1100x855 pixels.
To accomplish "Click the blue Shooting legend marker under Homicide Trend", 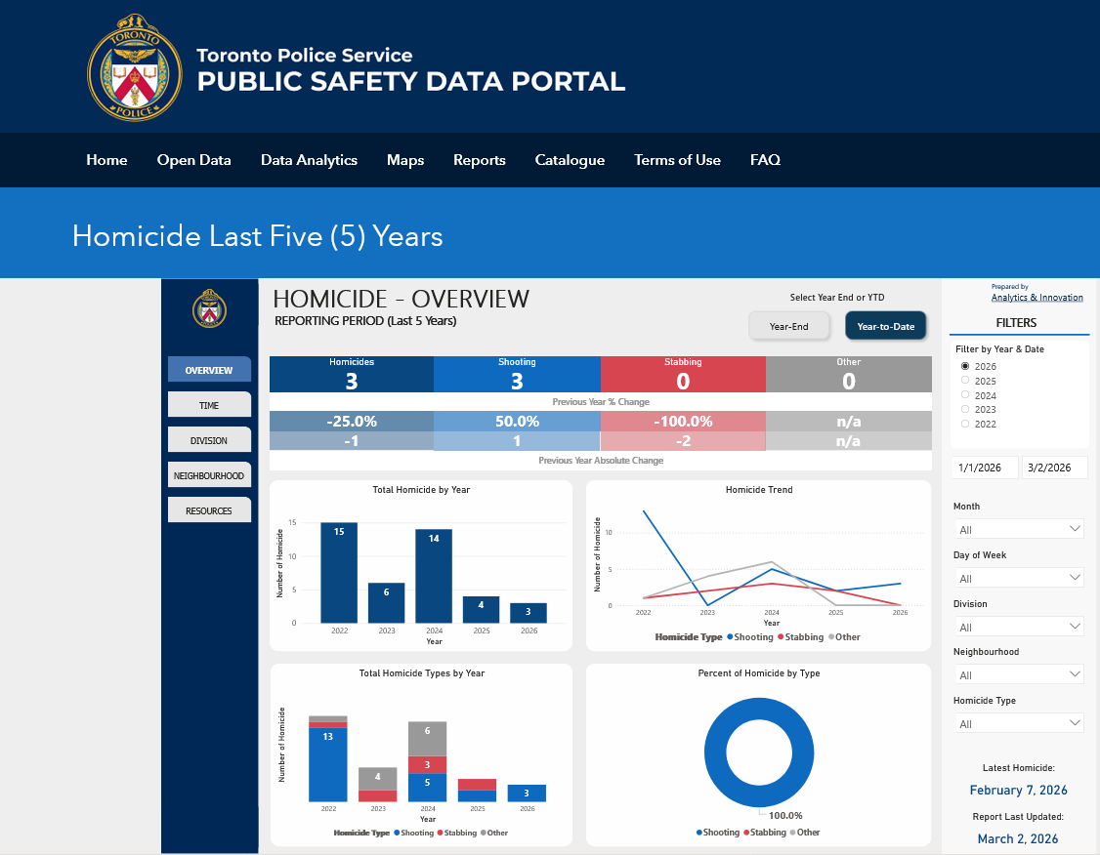I will pos(731,637).
